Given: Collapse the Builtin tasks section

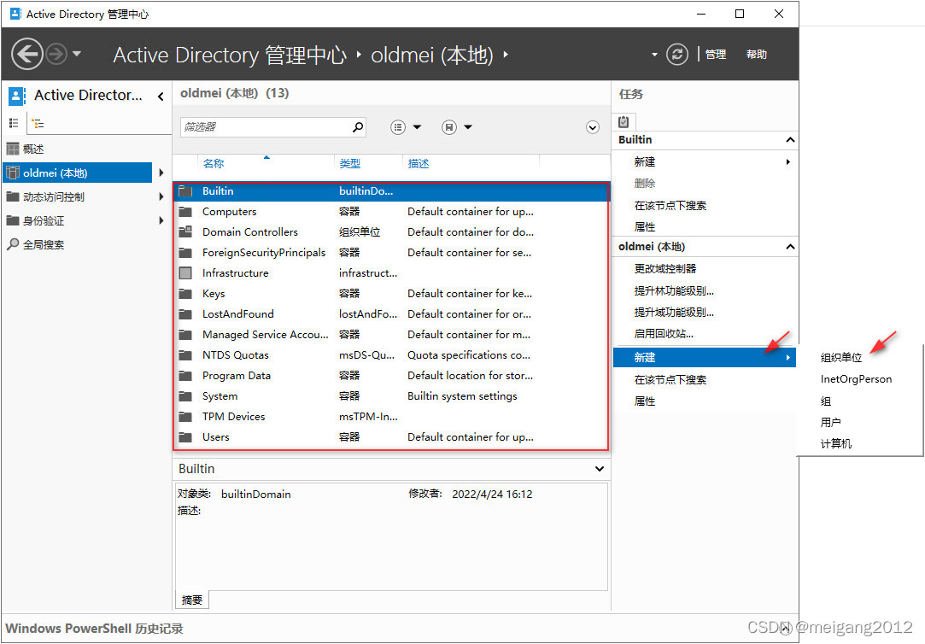Looking at the screenshot, I should [790, 140].
